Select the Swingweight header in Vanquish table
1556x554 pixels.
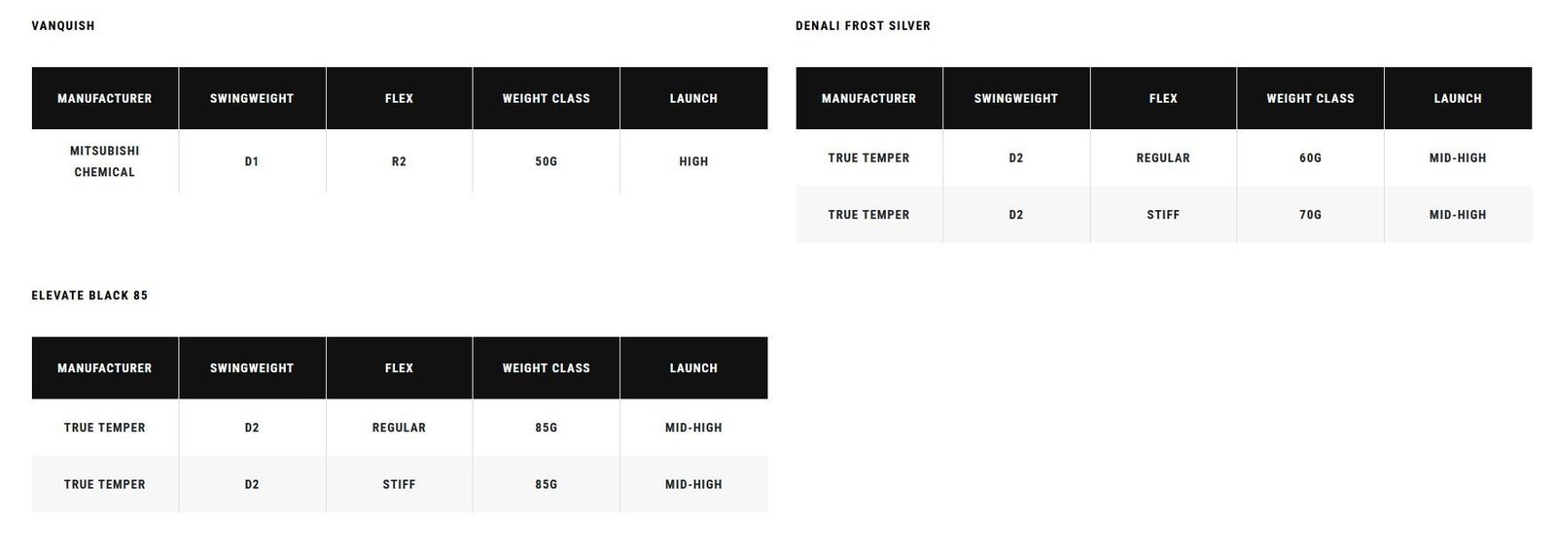252,98
